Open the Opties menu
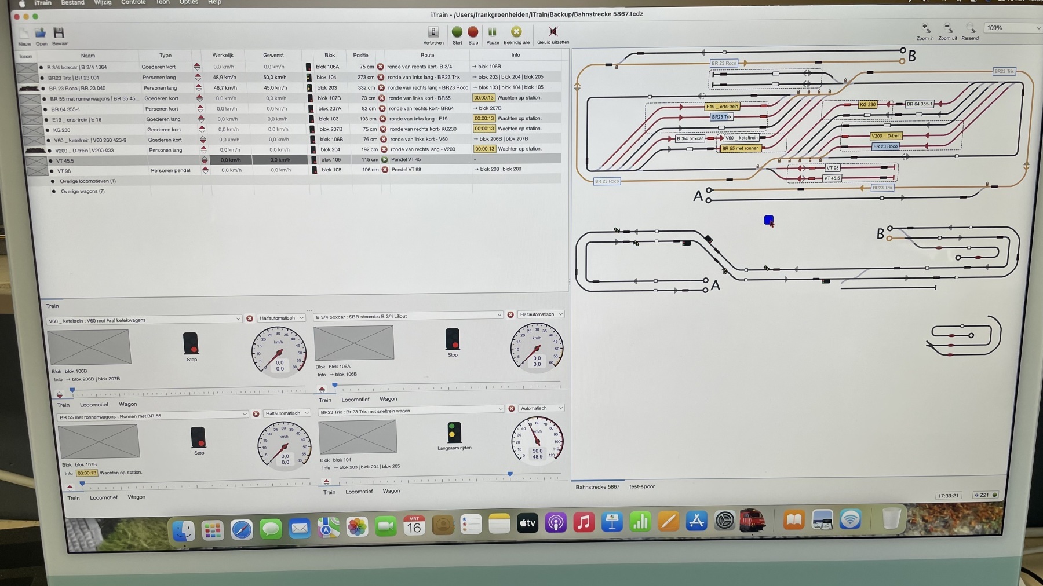This screenshot has height=586, width=1043. pos(188,3)
